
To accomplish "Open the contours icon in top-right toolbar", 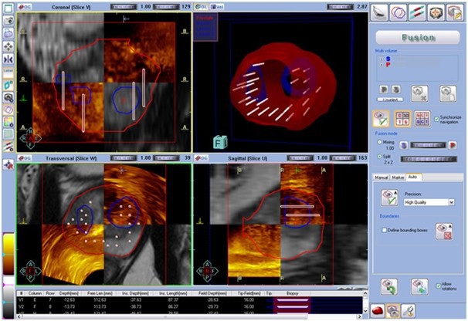I will [x=398, y=12].
